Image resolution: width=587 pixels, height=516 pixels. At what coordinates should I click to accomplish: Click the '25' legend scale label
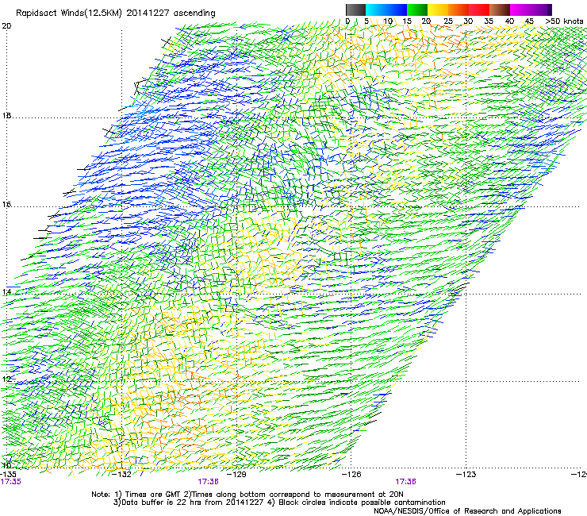click(448, 21)
